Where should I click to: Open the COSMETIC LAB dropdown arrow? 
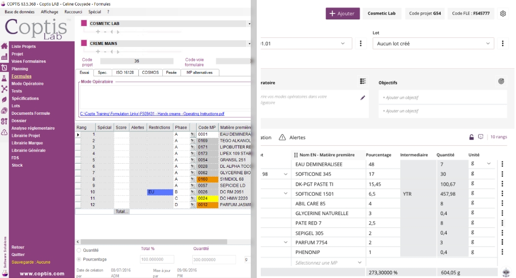point(249,23)
